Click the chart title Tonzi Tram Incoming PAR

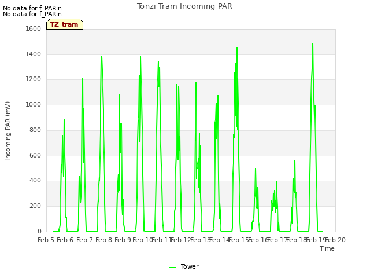pos(184,6)
